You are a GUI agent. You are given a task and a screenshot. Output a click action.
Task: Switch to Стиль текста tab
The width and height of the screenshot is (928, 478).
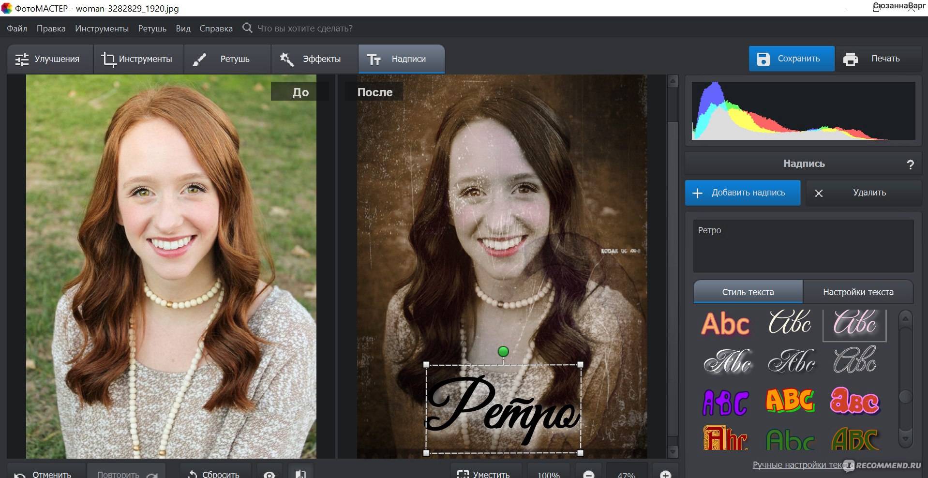click(748, 292)
